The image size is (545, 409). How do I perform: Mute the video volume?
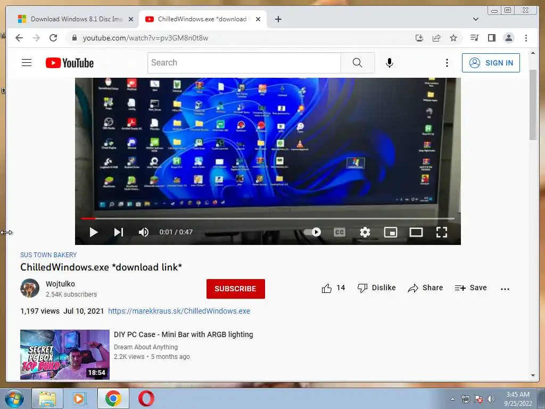tap(144, 232)
